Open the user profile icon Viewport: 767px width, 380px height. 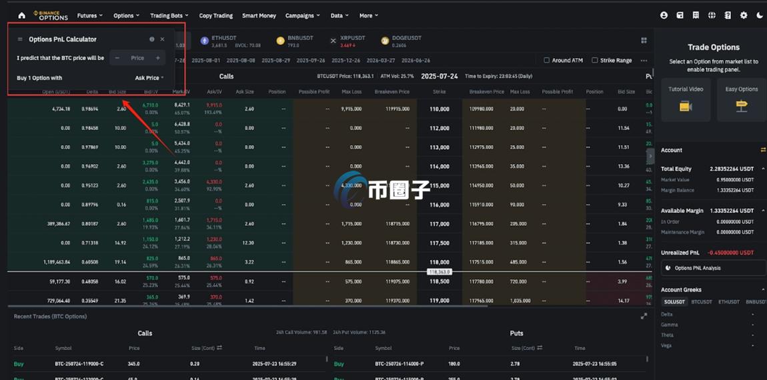click(664, 15)
